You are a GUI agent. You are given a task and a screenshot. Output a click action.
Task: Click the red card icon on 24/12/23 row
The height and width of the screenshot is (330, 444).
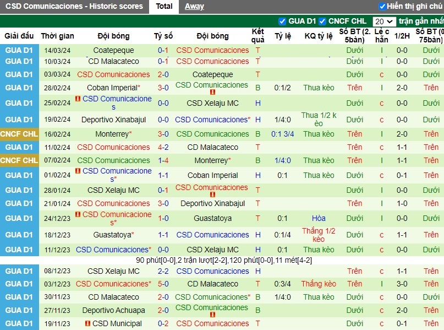pyautogui.click(x=78, y=214)
